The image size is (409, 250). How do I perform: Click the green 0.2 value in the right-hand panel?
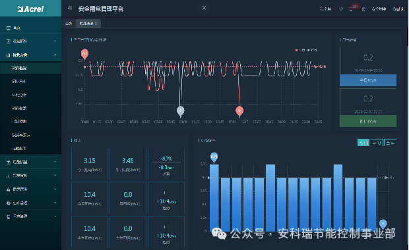click(368, 99)
